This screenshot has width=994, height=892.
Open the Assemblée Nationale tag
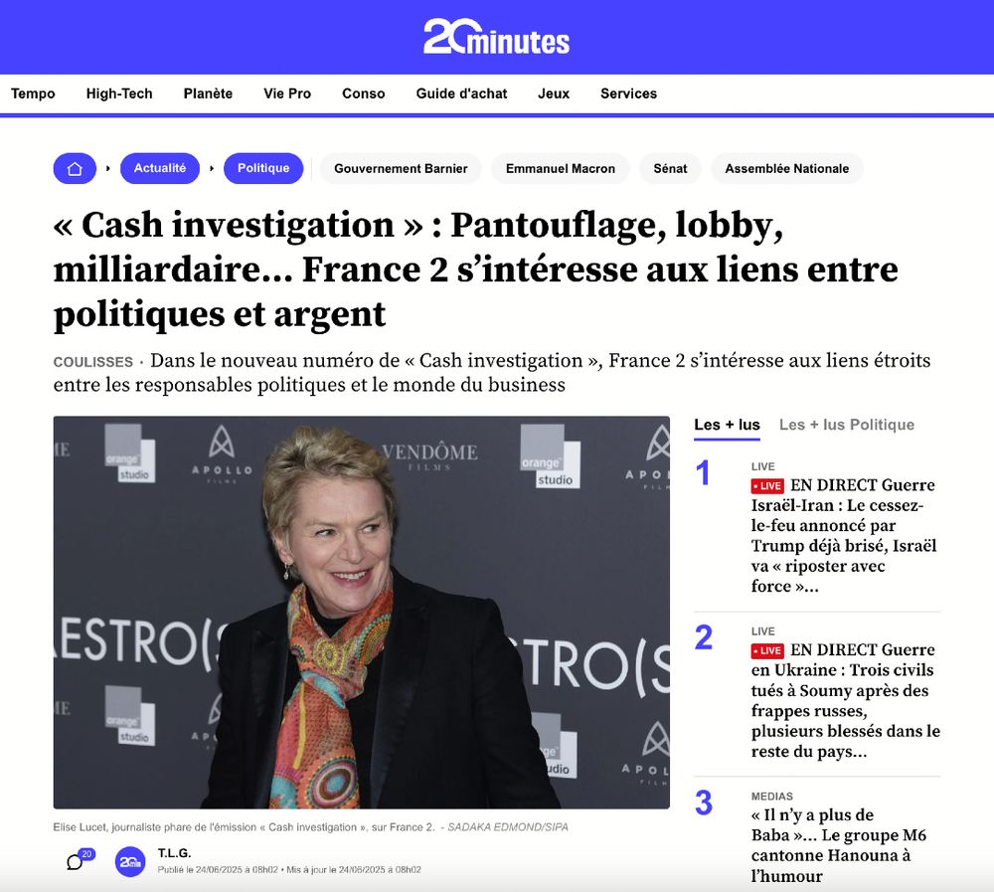pyautogui.click(x=786, y=169)
